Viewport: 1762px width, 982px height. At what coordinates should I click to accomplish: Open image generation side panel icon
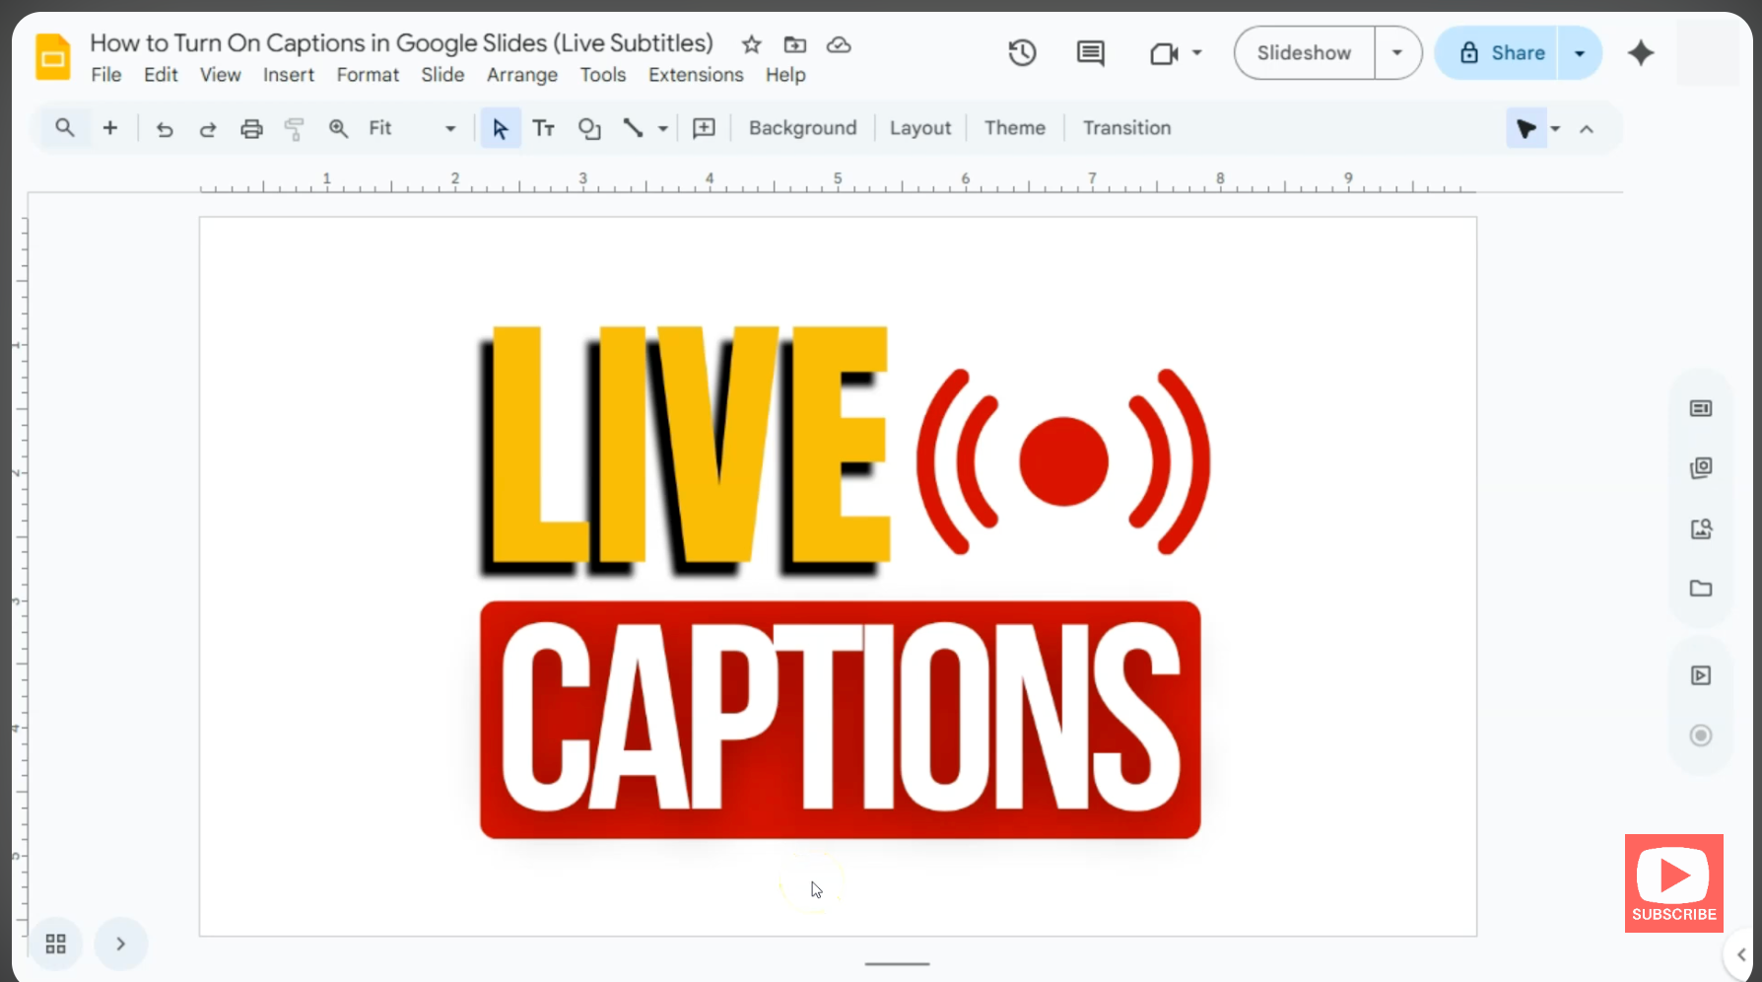[x=1701, y=528]
